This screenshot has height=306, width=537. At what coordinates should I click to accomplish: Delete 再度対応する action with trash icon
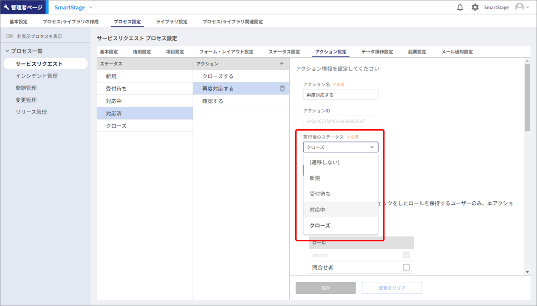click(282, 89)
